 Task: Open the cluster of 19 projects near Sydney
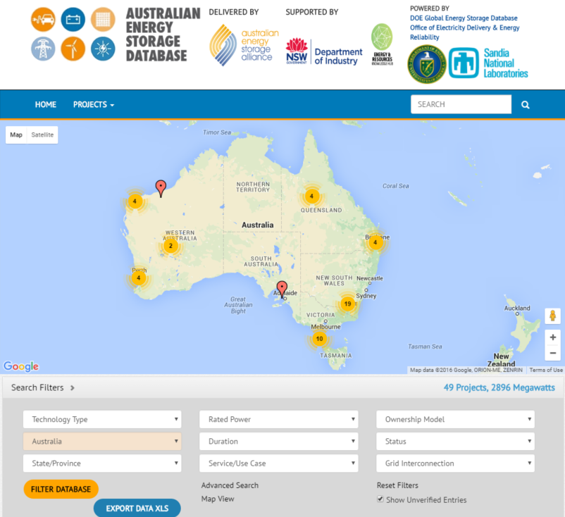coord(347,304)
